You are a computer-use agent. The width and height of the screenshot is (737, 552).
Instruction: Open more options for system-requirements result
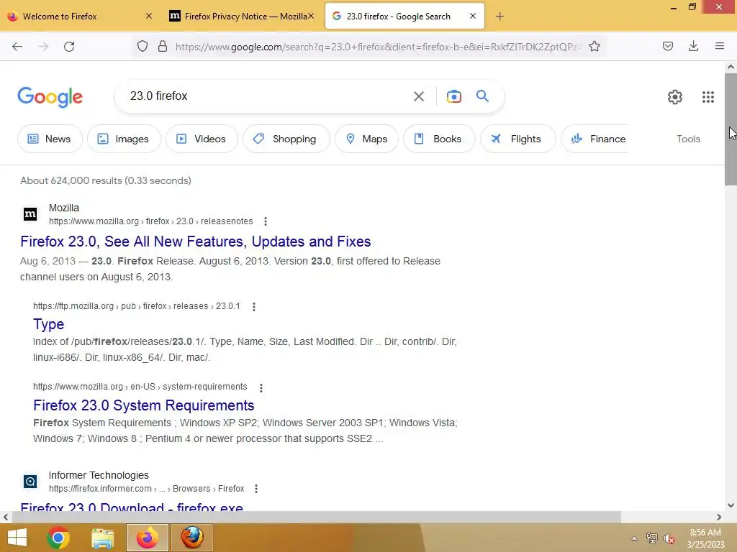pos(261,387)
